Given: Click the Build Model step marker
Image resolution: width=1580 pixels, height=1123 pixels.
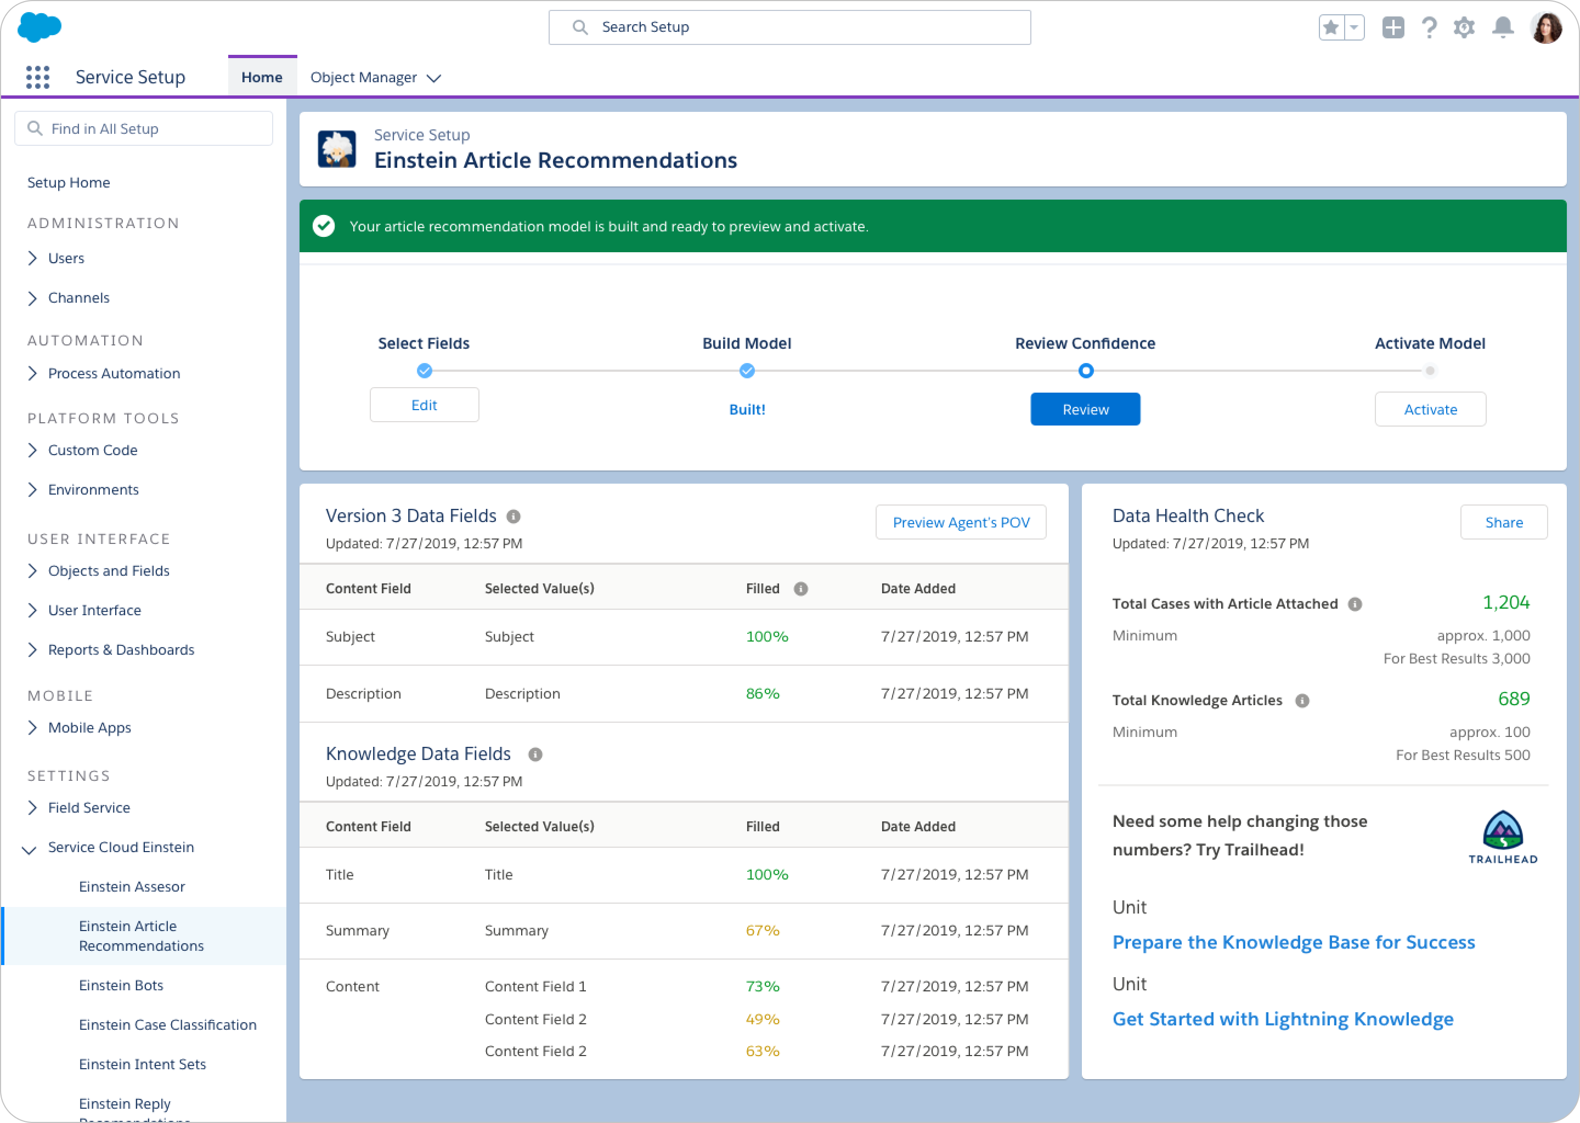Looking at the screenshot, I should coord(747,371).
